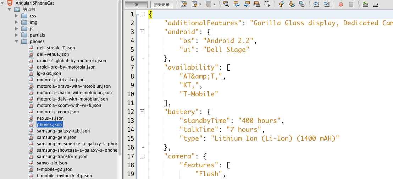
Task: Collapse the AngularJSPhoneCat project node
Action: pyautogui.click(x=2, y=3)
